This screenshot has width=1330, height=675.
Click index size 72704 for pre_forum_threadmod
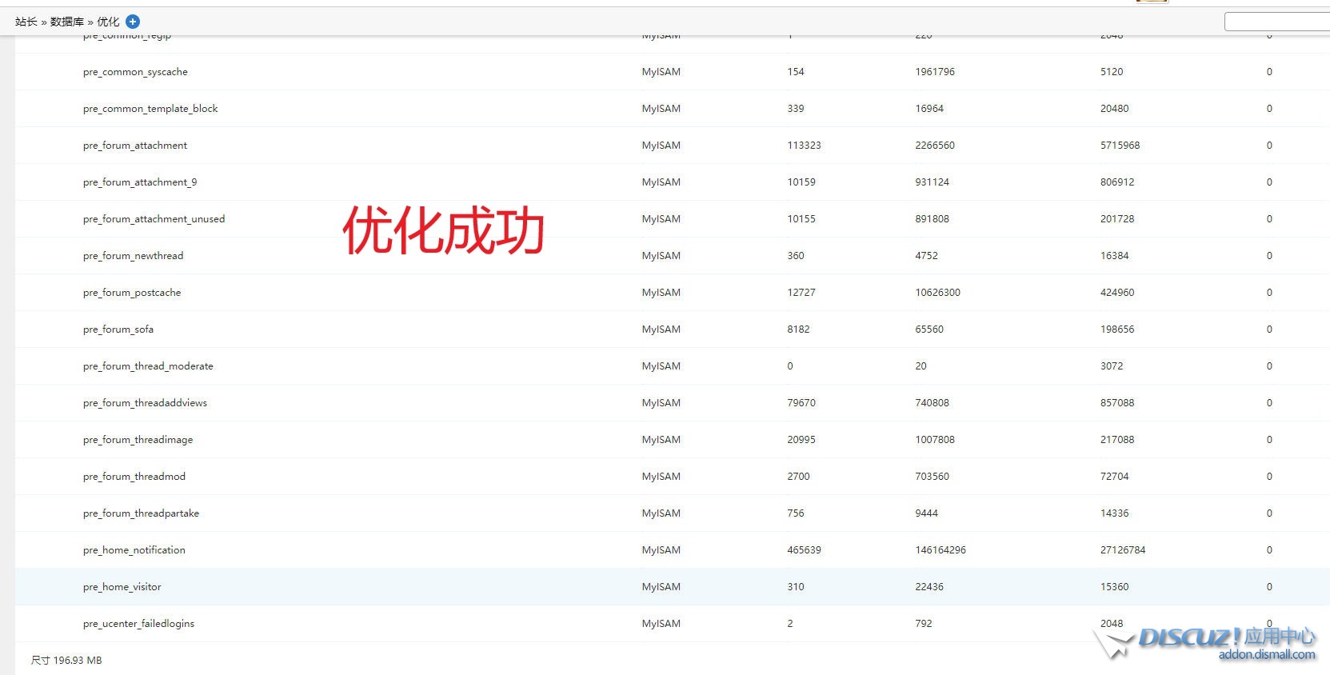tap(1114, 477)
